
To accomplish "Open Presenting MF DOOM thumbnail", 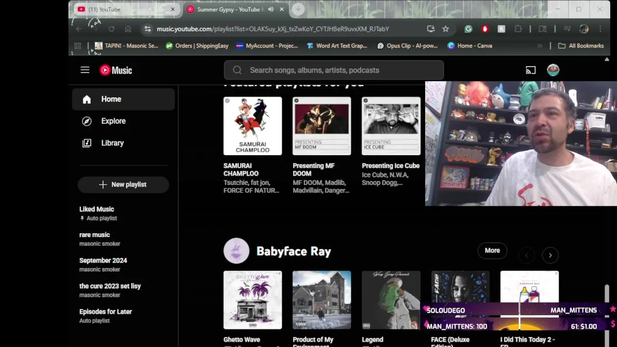I will [x=322, y=126].
